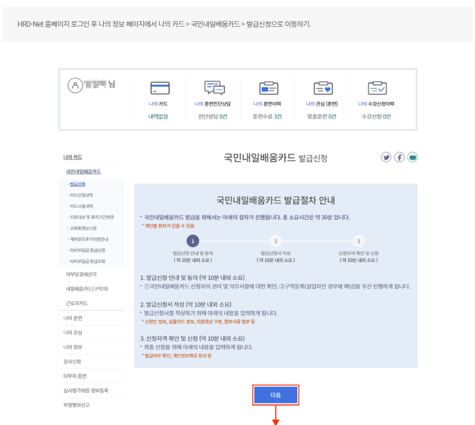Select 자비부담금 환급신청 in the sidebar
This screenshot has width=475, height=425.
pyautogui.click(x=87, y=250)
